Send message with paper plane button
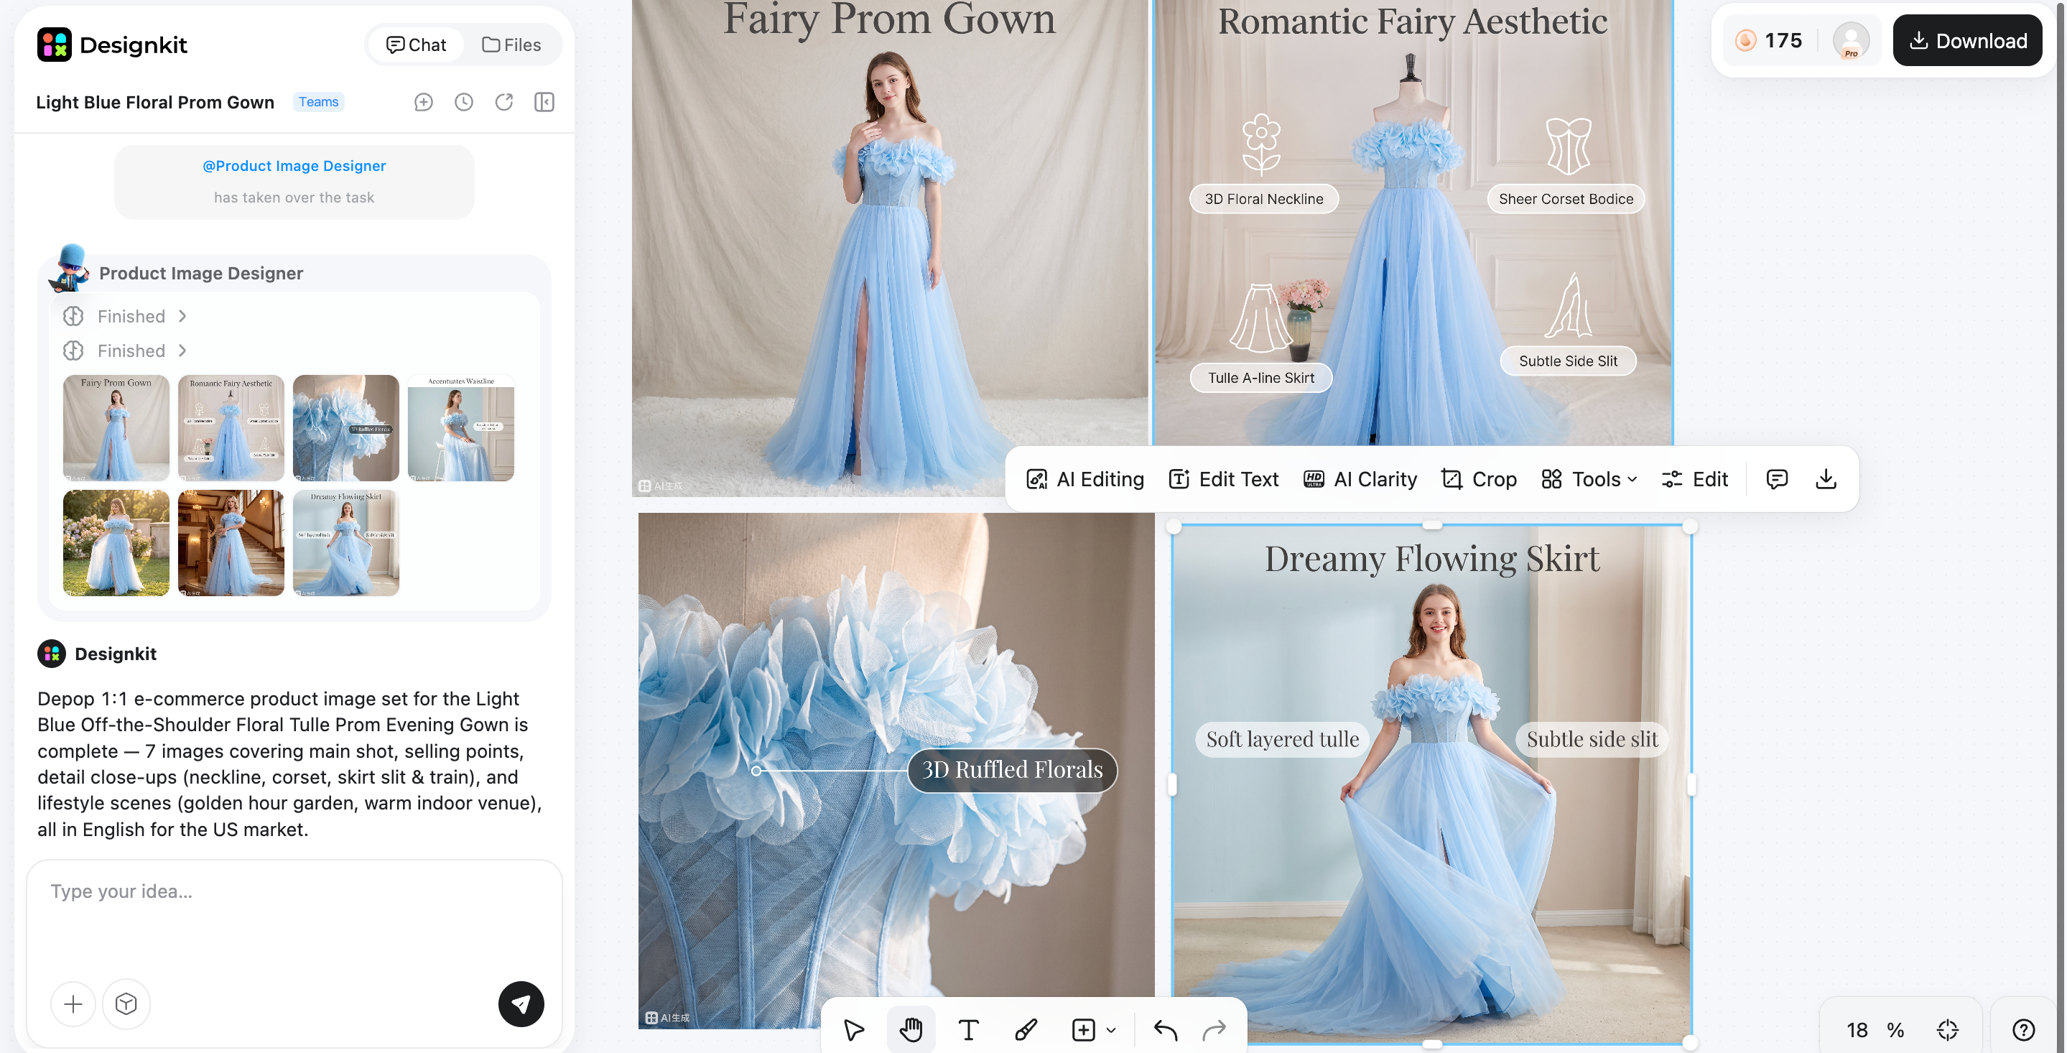The image size is (2067, 1053). point(521,1003)
